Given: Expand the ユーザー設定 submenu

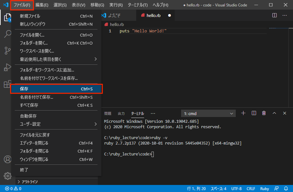Looking at the screenshot, I should pyautogui.click(x=56, y=124).
